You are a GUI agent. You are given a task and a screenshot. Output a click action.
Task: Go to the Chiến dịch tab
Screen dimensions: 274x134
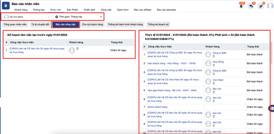tap(90, 10)
